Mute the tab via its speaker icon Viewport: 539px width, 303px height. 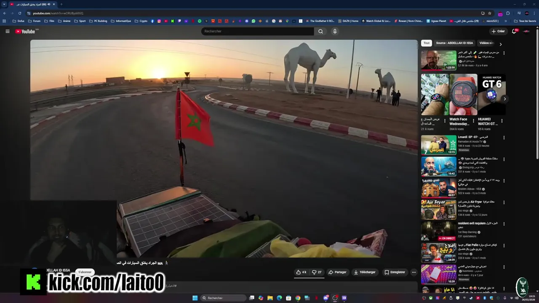click(49, 4)
